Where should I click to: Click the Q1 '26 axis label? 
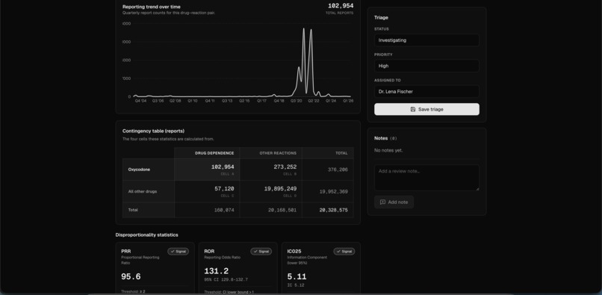click(x=348, y=101)
